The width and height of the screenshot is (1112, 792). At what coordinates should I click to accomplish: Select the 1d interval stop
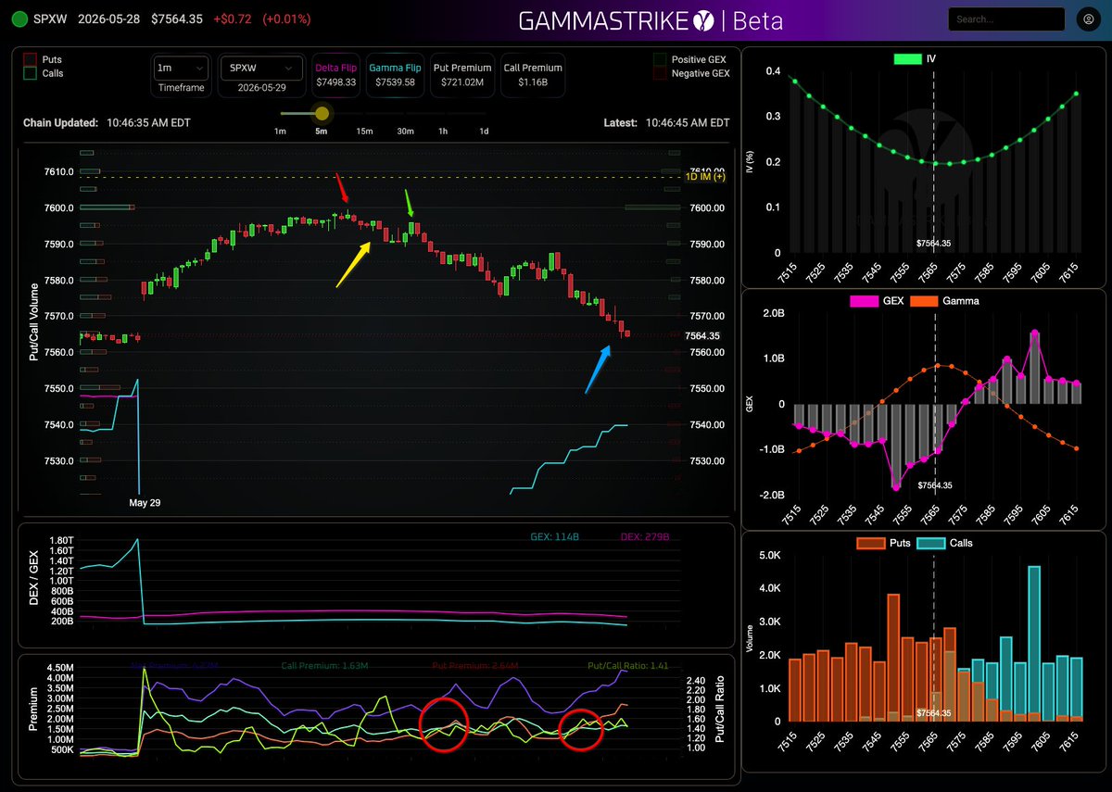click(484, 131)
